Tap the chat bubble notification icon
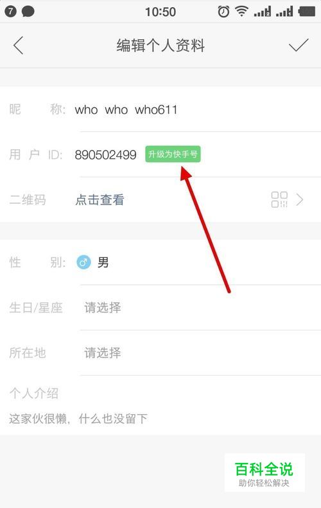The height and width of the screenshot is (508, 321). tap(28, 12)
